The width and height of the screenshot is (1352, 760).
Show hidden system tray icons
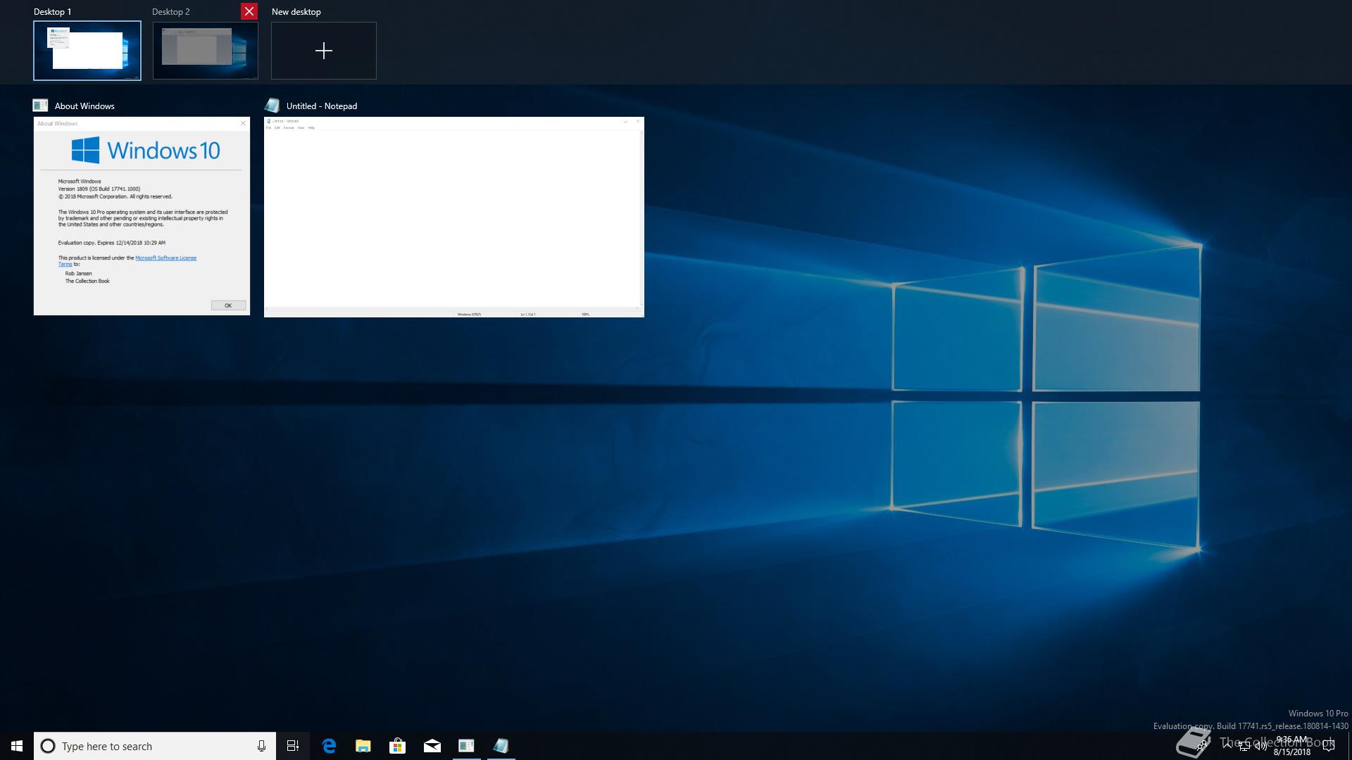(x=1227, y=746)
